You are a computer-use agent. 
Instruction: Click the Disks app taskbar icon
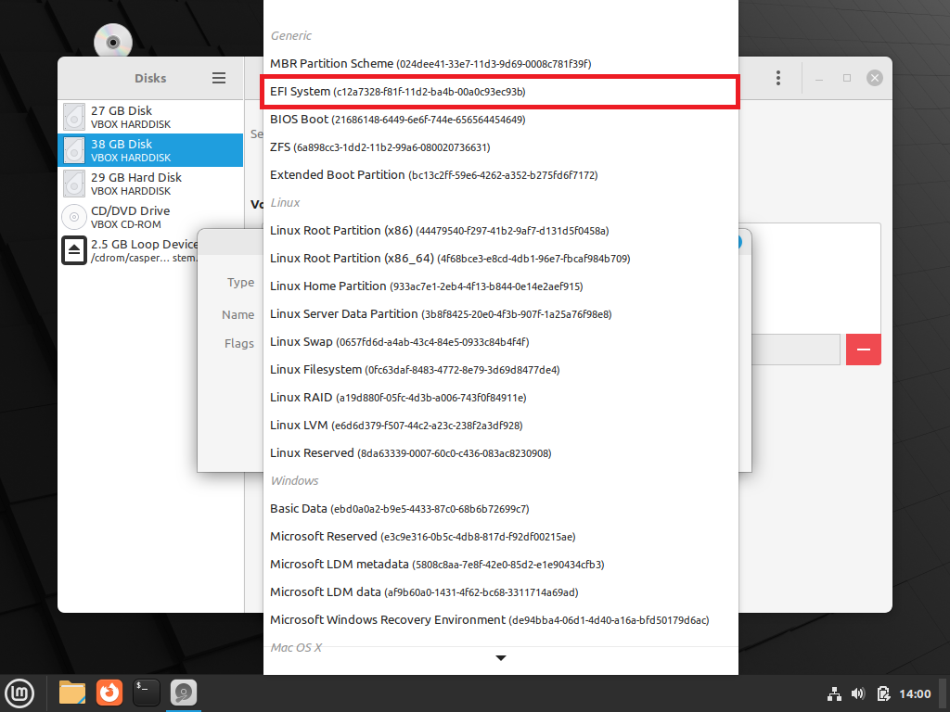[183, 693]
